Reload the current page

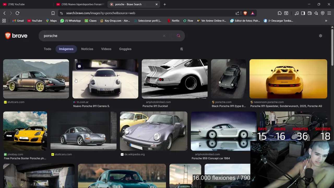point(17,13)
